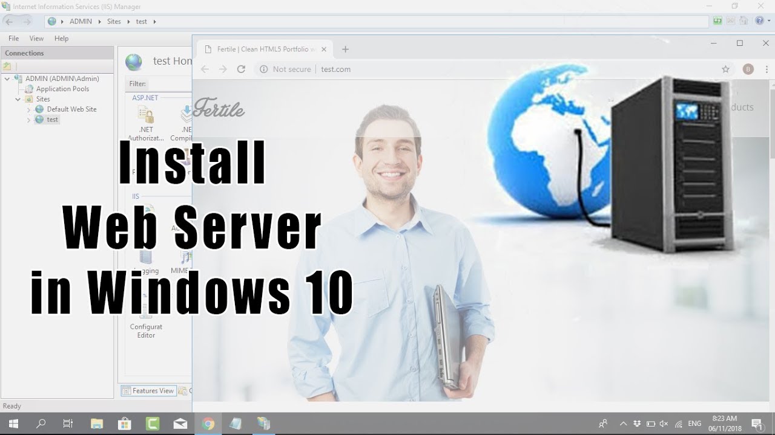775x435 pixels.
Task: Click the Not secure site info icon
Action: click(263, 69)
